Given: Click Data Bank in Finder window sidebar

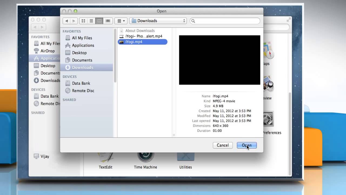Looking at the screenshot, I should tap(49, 96).
